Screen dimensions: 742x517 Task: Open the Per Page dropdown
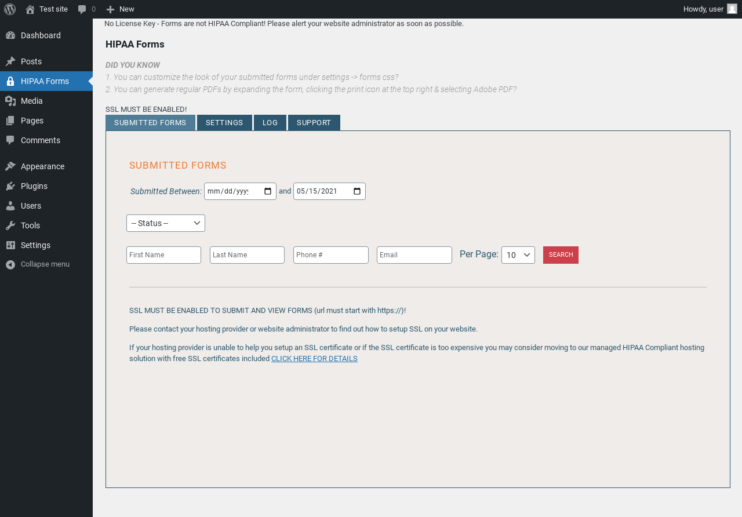click(518, 255)
